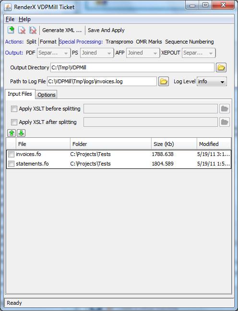
Task: Select the invoices.fo file name
Action: [28, 154]
